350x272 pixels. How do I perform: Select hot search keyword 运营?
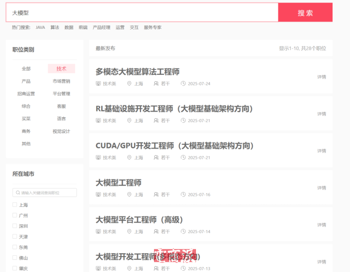point(120,28)
